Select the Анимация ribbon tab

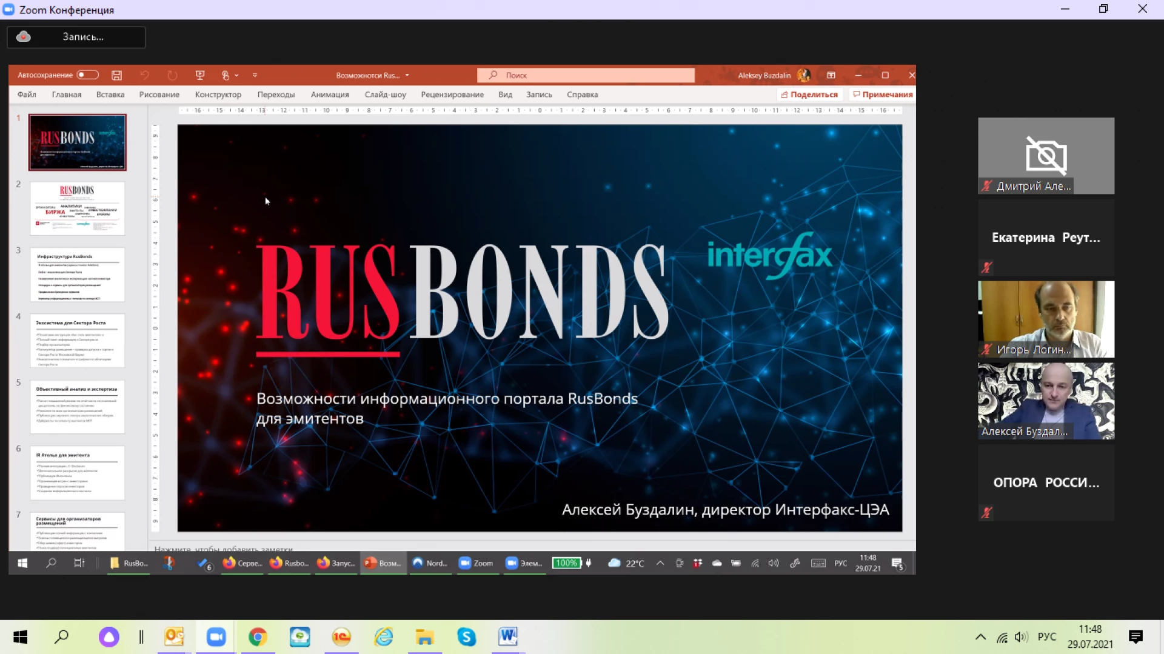[x=330, y=95]
